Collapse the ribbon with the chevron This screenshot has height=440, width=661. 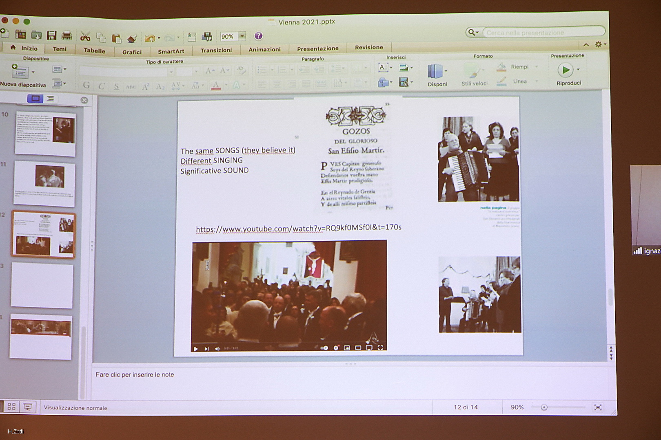point(586,44)
